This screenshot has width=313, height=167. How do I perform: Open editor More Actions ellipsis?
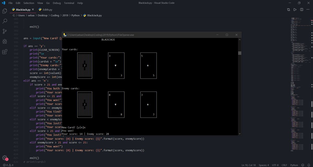(x=308, y=9)
